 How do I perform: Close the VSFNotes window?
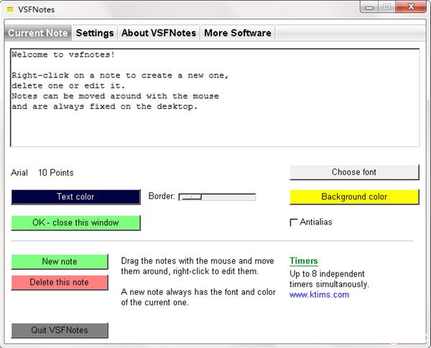(411, 7)
